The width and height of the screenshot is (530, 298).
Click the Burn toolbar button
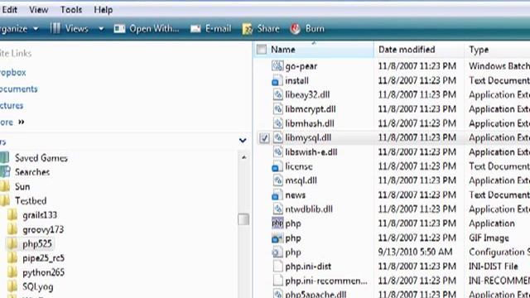point(307,29)
